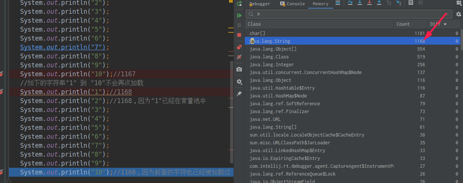Stop the debugging session
Screen dimensions: 463x183
239,35
